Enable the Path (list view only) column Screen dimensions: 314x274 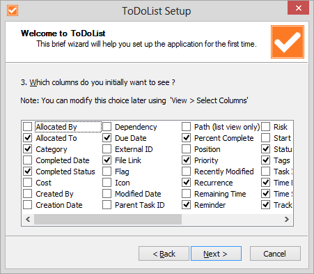(x=187, y=127)
